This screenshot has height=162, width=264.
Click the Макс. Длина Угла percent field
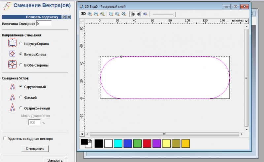pyautogui.click(x=35, y=122)
